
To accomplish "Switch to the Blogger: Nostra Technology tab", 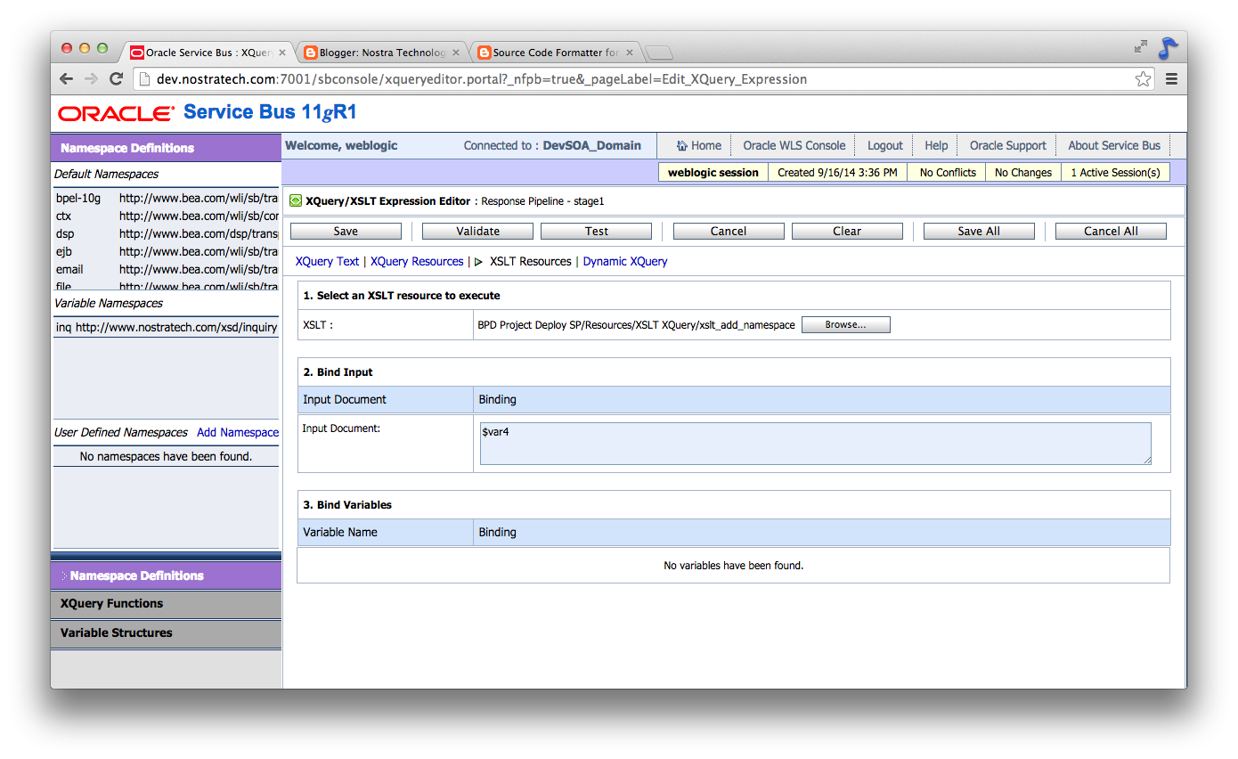I will pos(380,53).
